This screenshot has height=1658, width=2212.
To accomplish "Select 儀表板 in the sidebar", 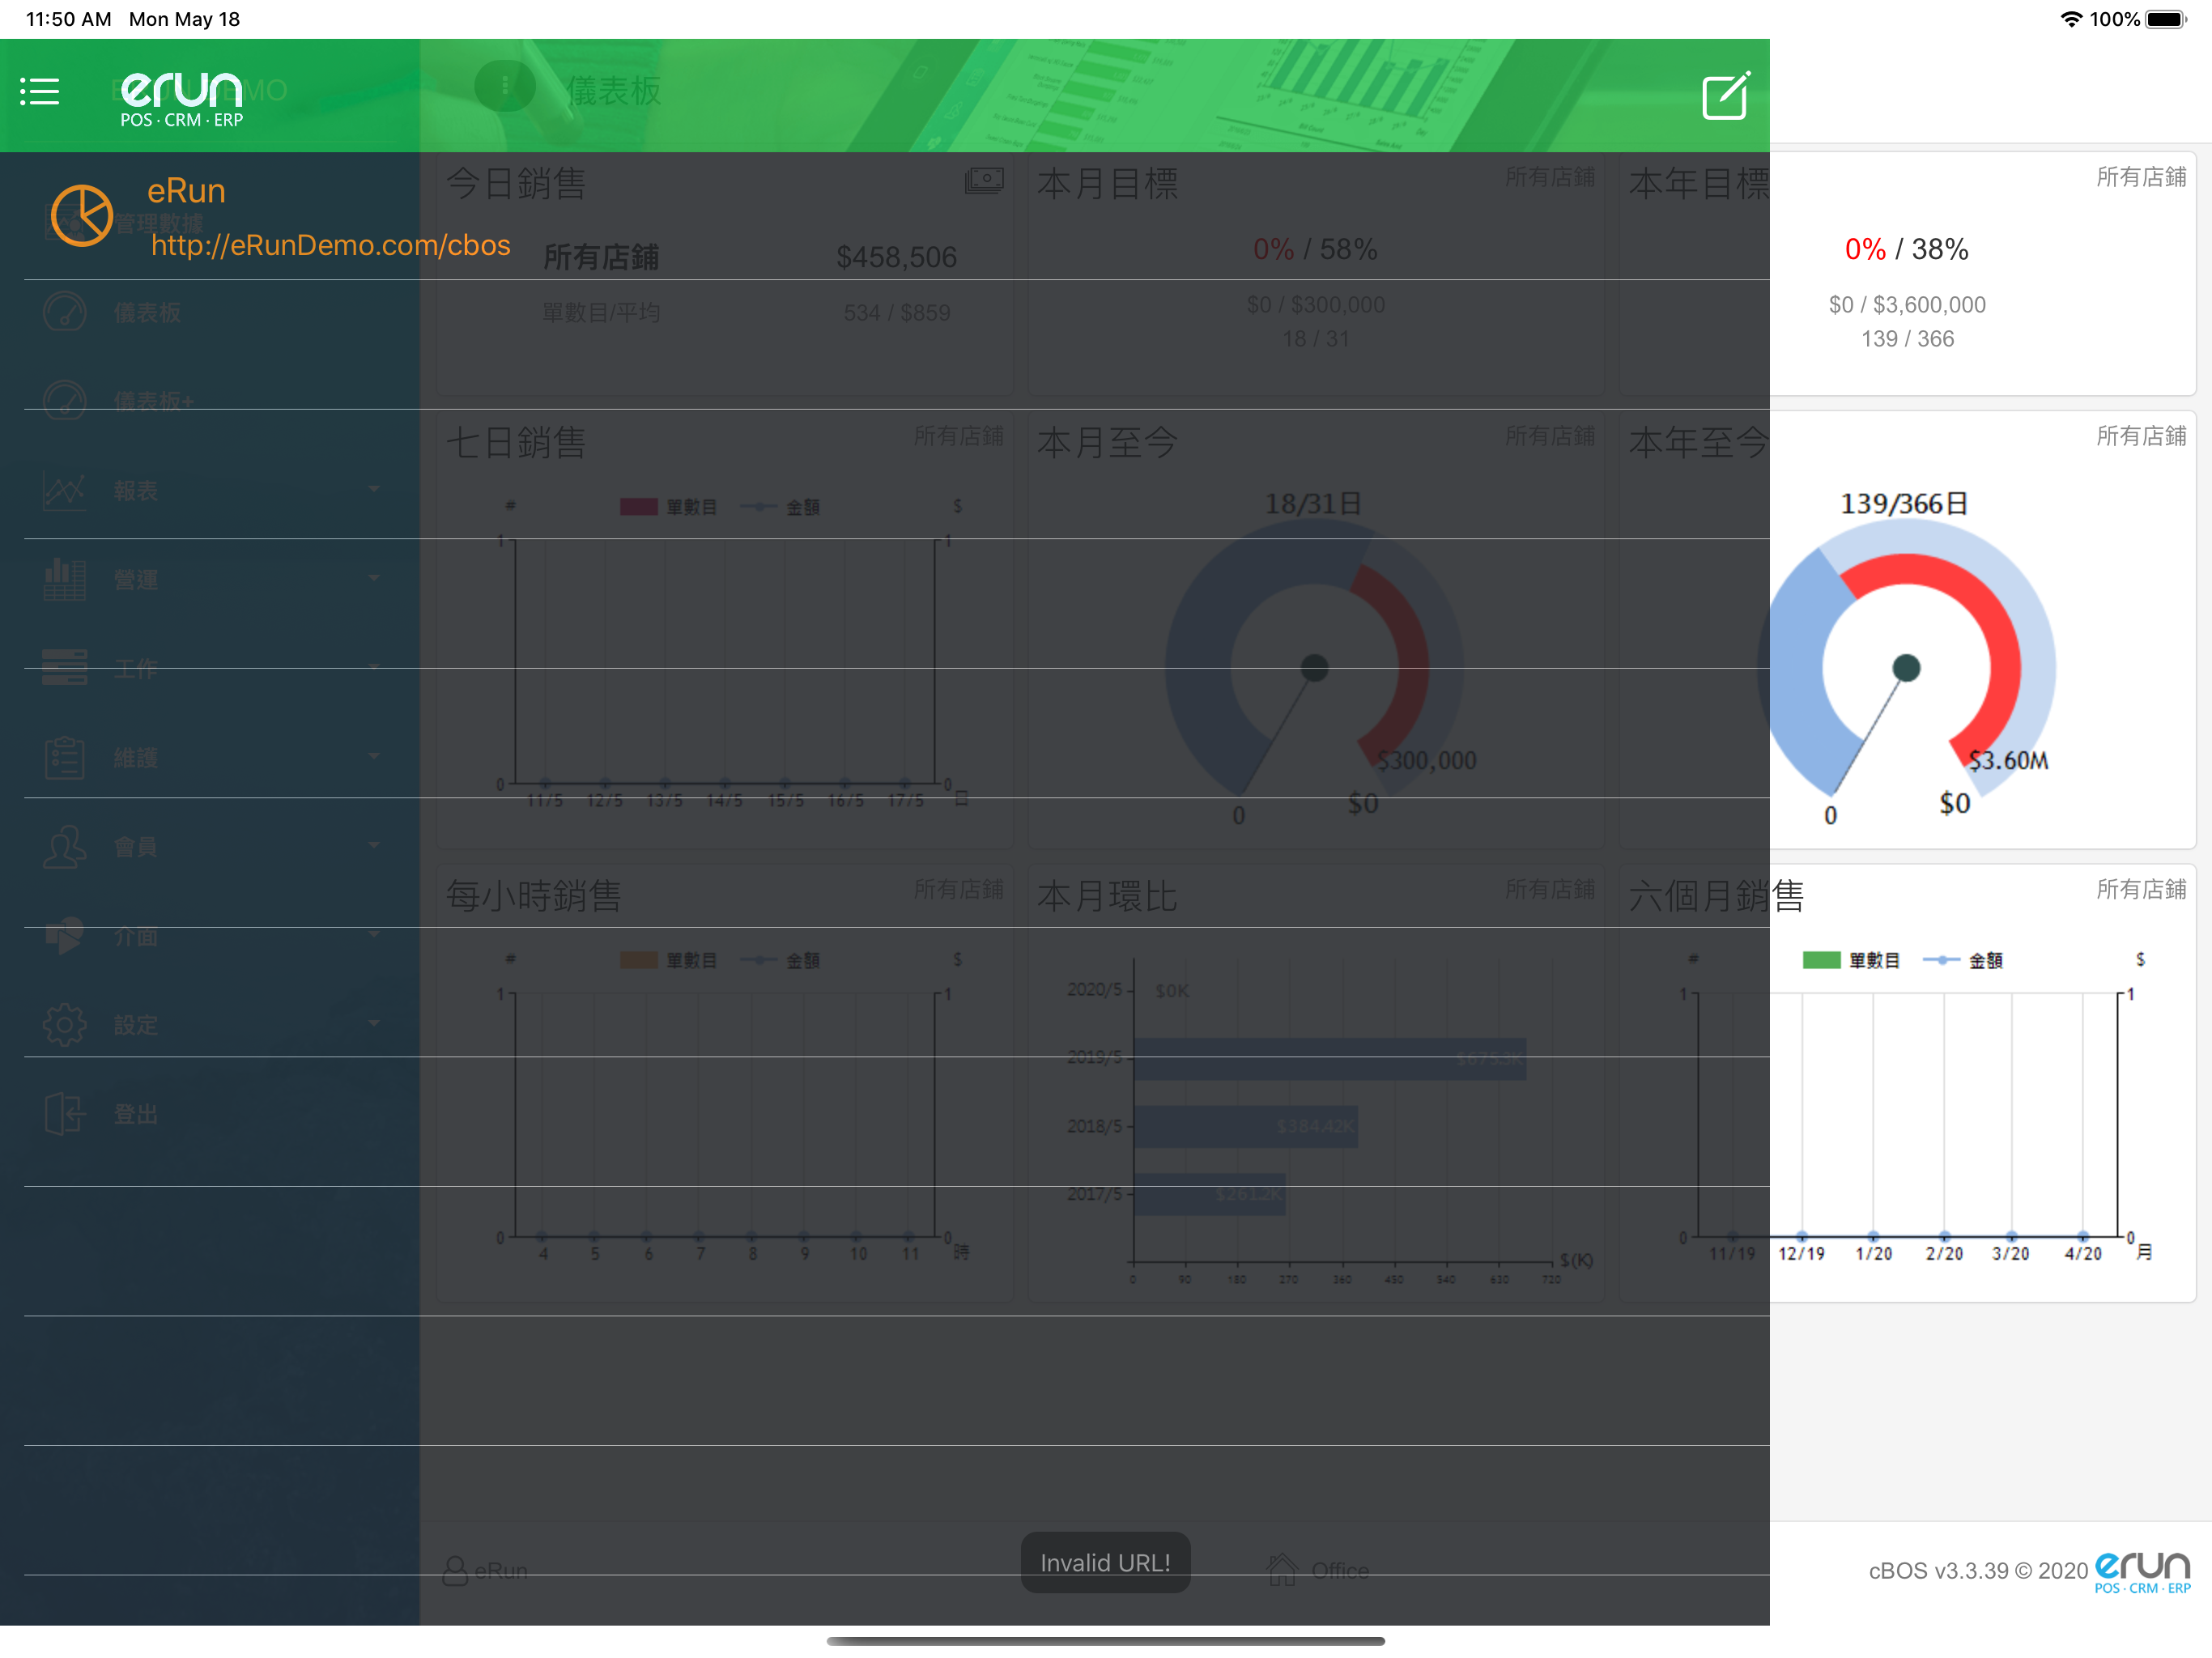I will coord(147,313).
